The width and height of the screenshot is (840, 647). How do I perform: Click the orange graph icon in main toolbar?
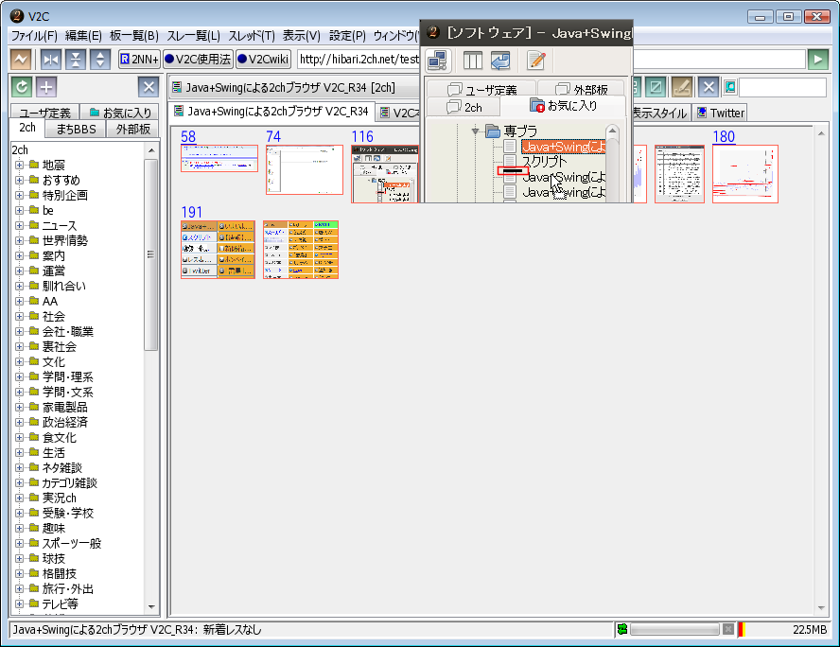pos(21,60)
